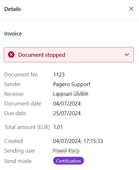Expand the Document stopped chevron
The height and width of the screenshot is (170, 139).
pos(127,55)
